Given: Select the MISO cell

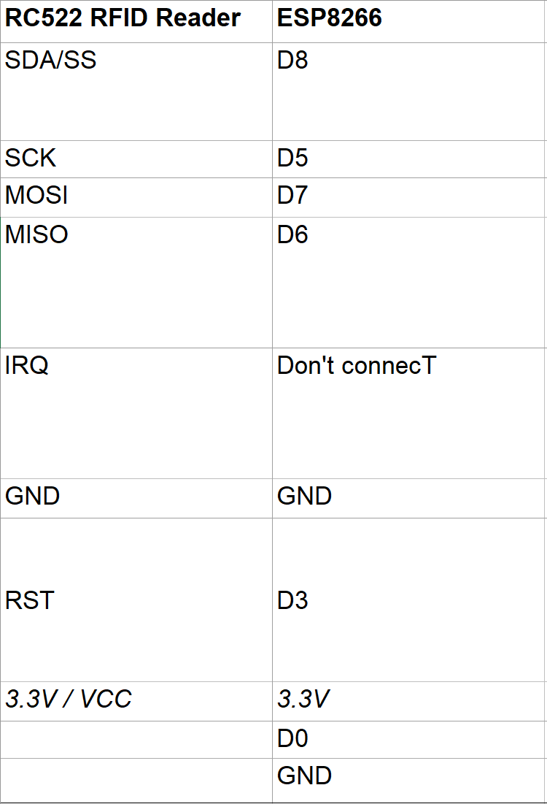Looking at the screenshot, I should pyautogui.click(x=36, y=234).
